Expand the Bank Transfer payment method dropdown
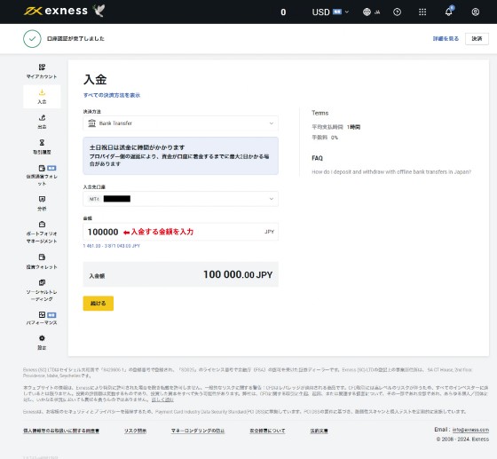This screenshot has width=497, height=459. pos(181,123)
